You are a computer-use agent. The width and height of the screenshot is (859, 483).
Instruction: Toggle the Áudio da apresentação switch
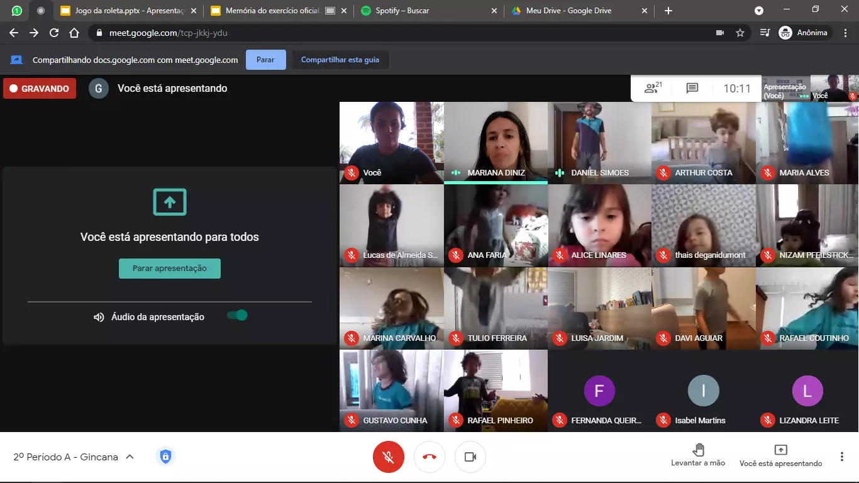(237, 316)
